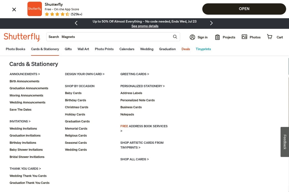Viewport: 289px width, 192px height.
Task: Choose Graduation Announcements
Action: point(29,88)
